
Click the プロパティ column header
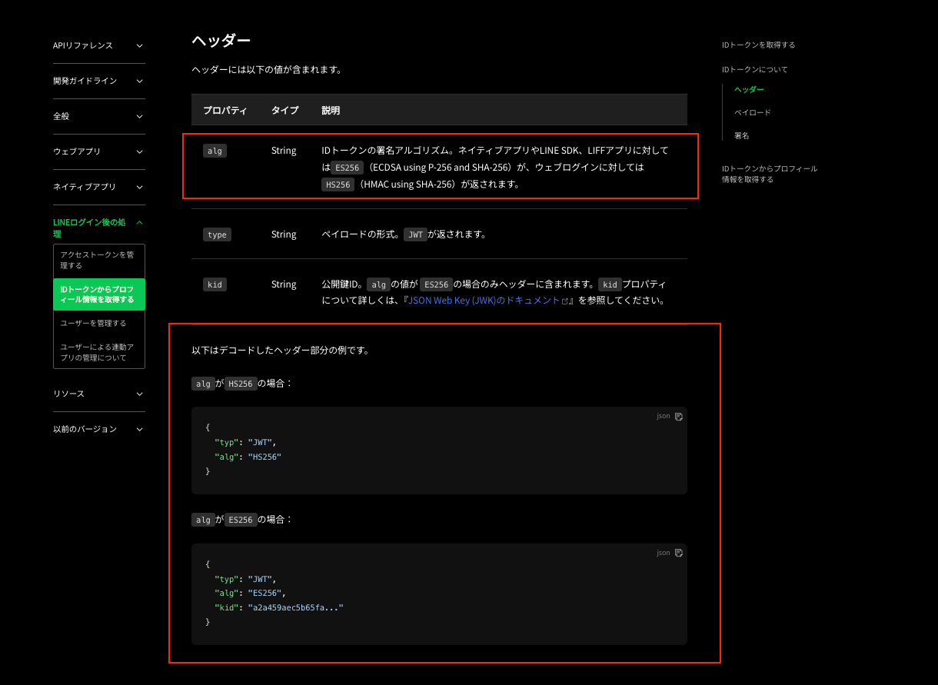coord(225,111)
